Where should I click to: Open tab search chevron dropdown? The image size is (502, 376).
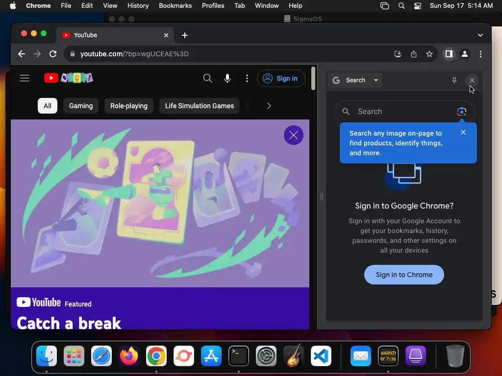point(480,35)
